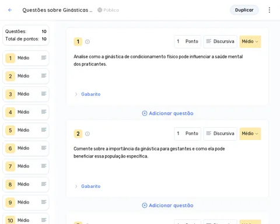Click the lines icon in sidebar row 9

(44, 202)
